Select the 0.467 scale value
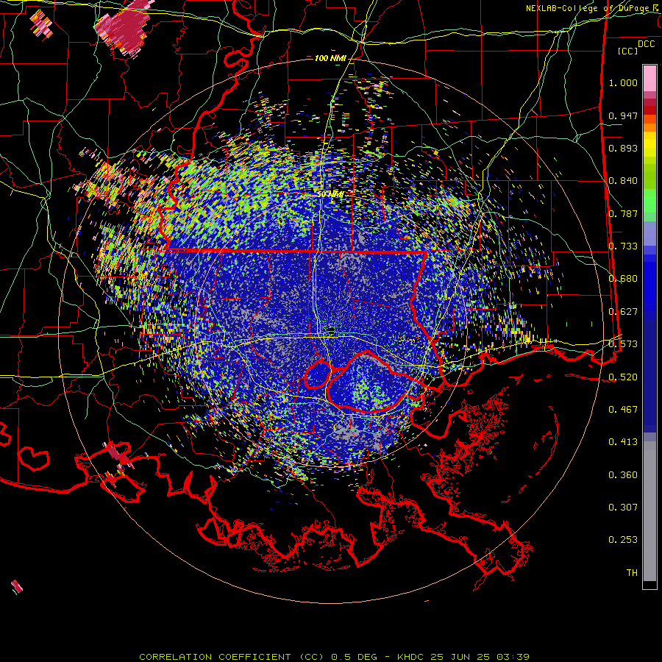The width and height of the screenshot is (662, 662). tap(623, 410)
